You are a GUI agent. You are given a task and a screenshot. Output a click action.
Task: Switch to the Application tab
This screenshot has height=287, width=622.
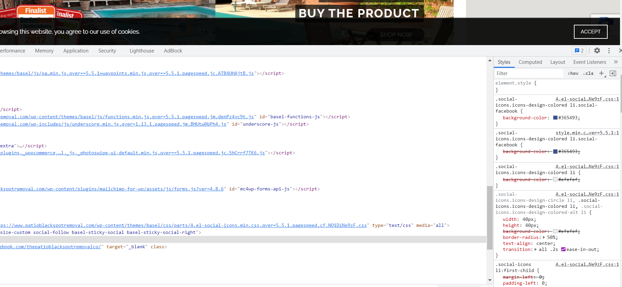[x=76, y=51]
